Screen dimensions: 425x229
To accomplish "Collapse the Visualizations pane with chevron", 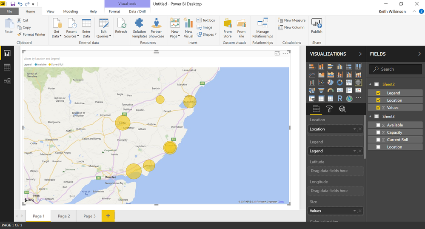I will [360, 54].
